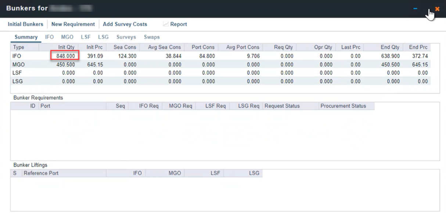Open the LSG tab
The image size is (446, 213).
103,37
